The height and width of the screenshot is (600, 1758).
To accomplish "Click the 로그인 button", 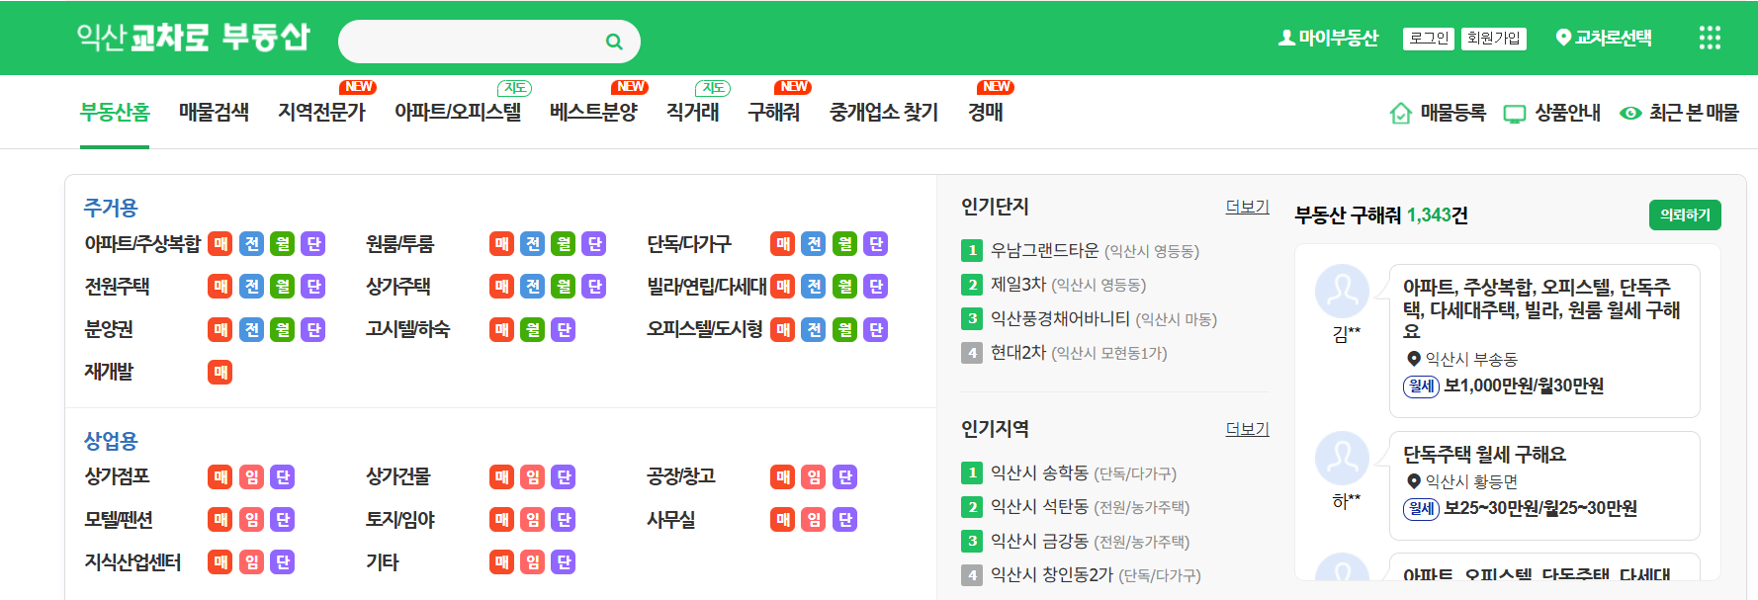I will [1429, 39].
